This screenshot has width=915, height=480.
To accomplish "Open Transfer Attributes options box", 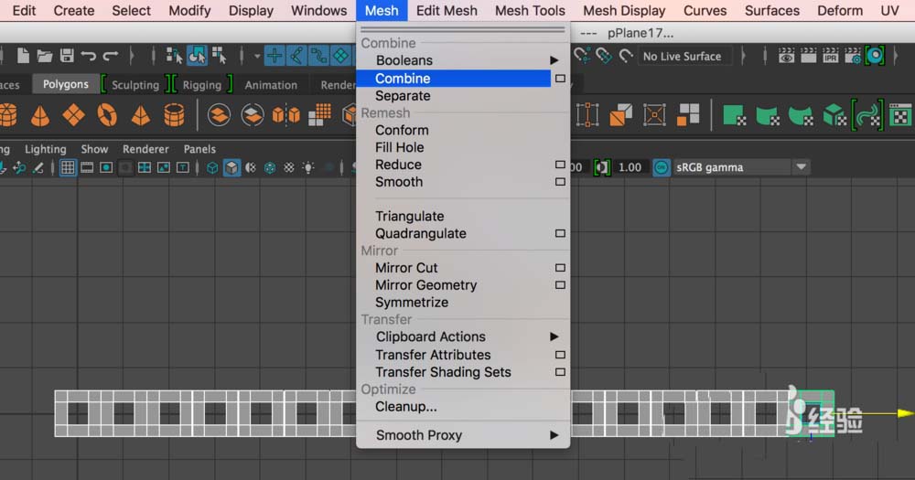I will point(560,355).
